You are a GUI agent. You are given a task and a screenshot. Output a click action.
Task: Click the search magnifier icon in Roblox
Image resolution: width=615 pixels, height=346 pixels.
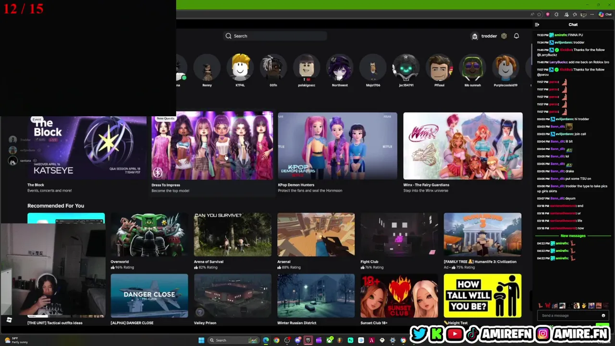229,36
